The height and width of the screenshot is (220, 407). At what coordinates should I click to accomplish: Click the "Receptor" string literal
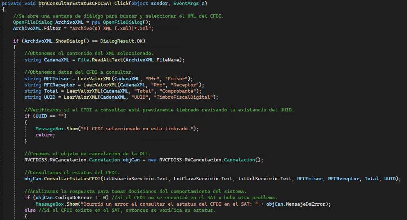[x=185, y=85]
